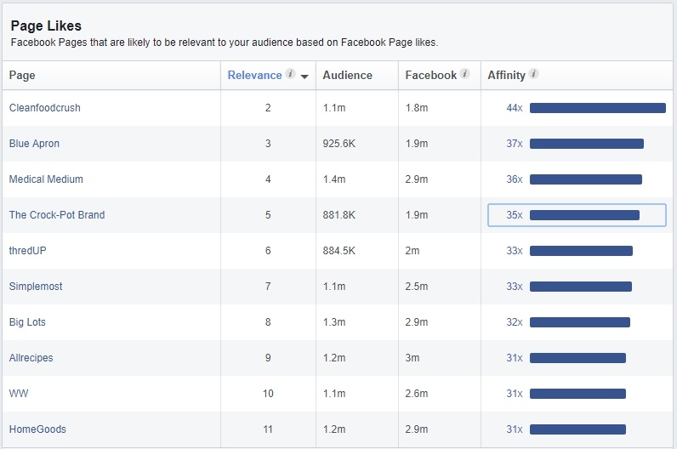Click the Page Likes description text
Viewport: 677px width, 449px height.
pos(224,43)
